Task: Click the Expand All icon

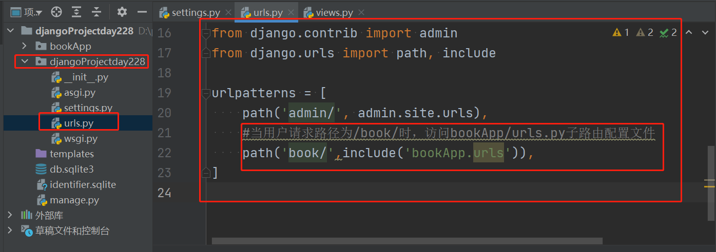Action: pyautogui.click(x=76, y=12)
